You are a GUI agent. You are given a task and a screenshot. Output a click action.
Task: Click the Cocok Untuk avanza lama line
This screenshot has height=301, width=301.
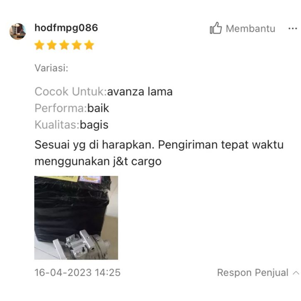coord(104,91)
